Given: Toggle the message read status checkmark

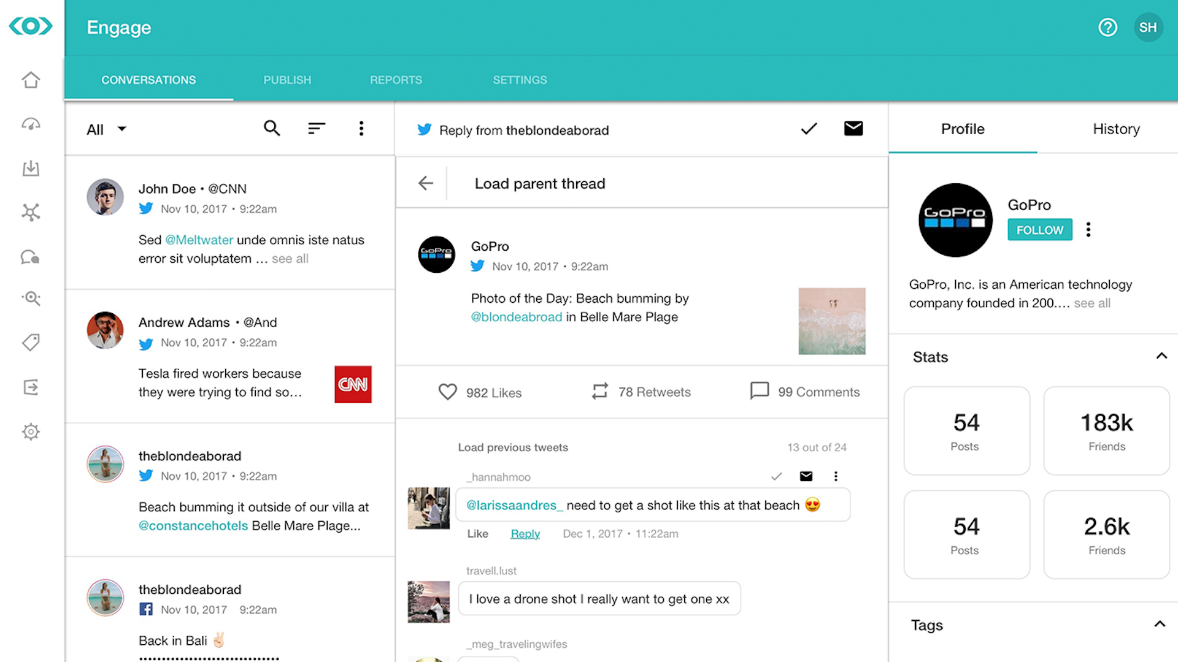Looking at the screenshot, I should (808, 129).
